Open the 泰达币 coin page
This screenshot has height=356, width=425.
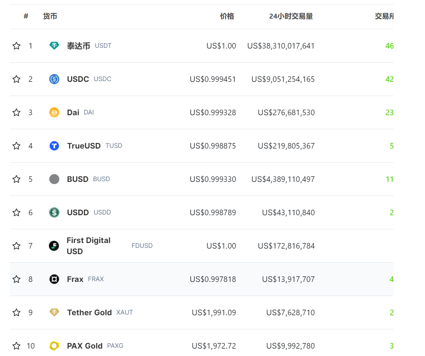pos(78,46)
